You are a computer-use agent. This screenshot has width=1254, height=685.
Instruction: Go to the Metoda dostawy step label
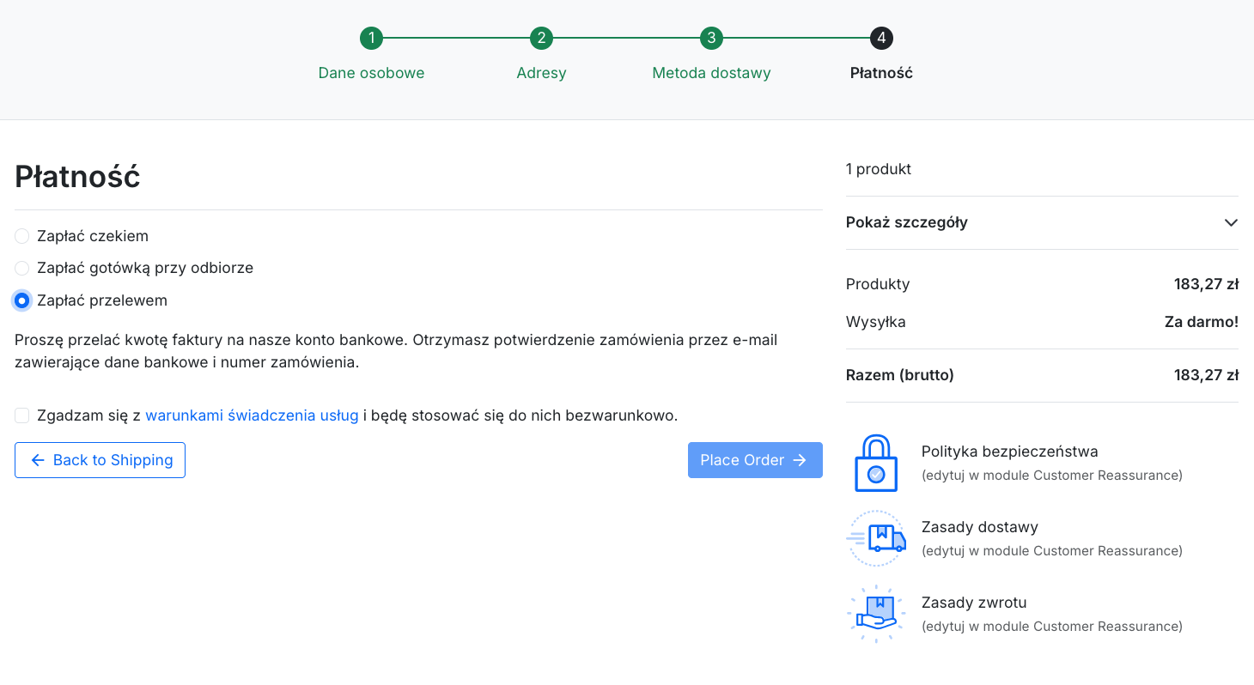pos(711,73)
